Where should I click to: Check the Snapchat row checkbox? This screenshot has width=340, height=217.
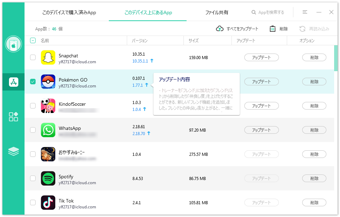(33, 57)
